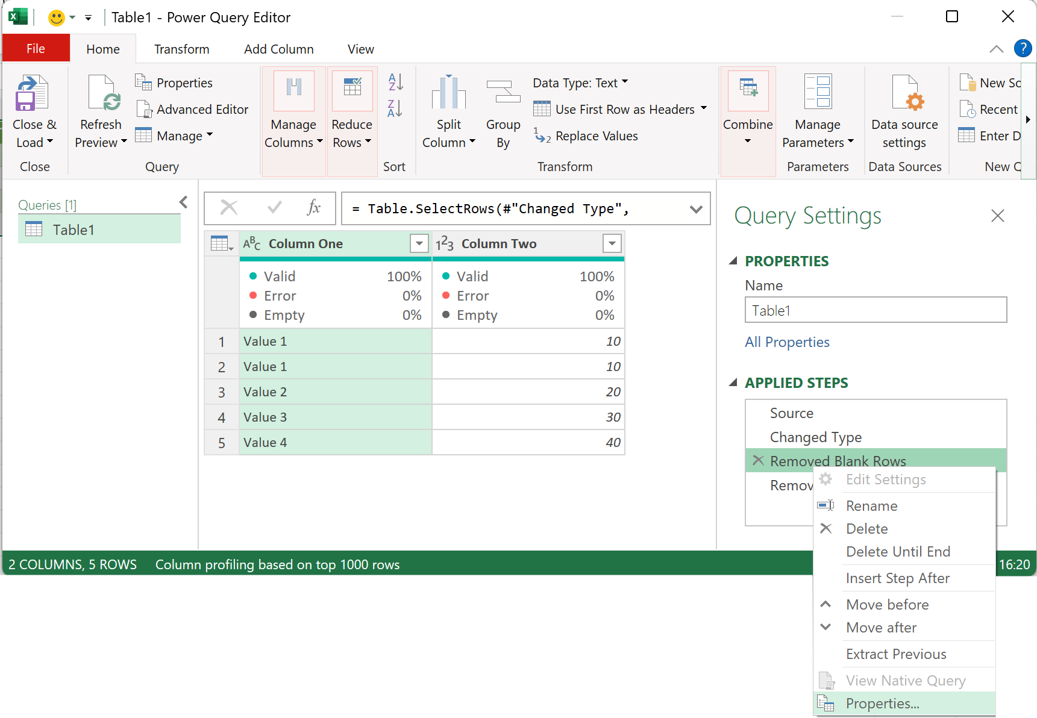1037x718 pixels.
Task: Collapse the Queries pane
Action: (x=184, y=202)
